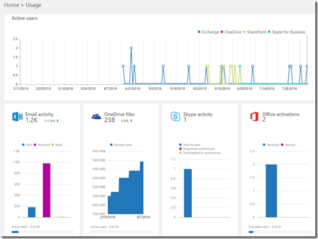
Task: Click green up arrow beside 111.8%
Action: (x=58, y=121)
